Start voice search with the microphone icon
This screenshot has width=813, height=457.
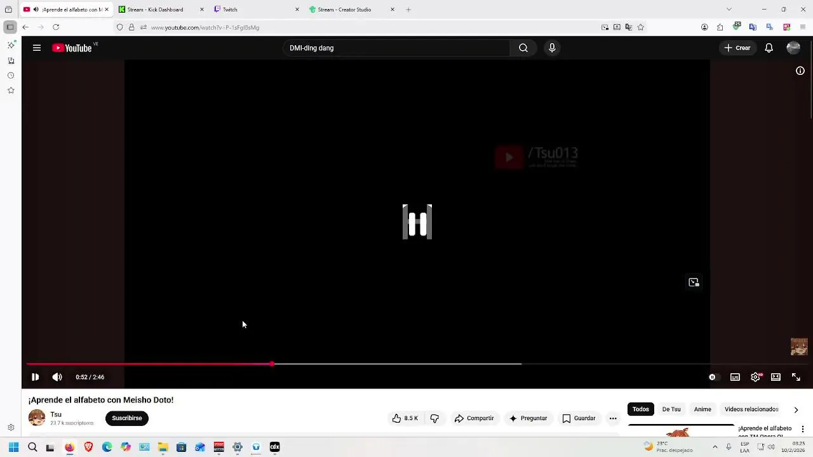tap(552, 48)
